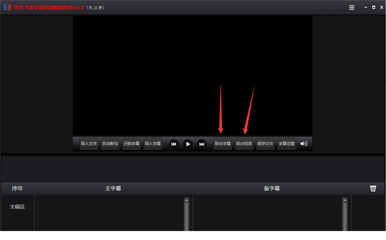The image size is (386, 240).
Task: Select the 备字幕 column header
Action: point(272,188)
